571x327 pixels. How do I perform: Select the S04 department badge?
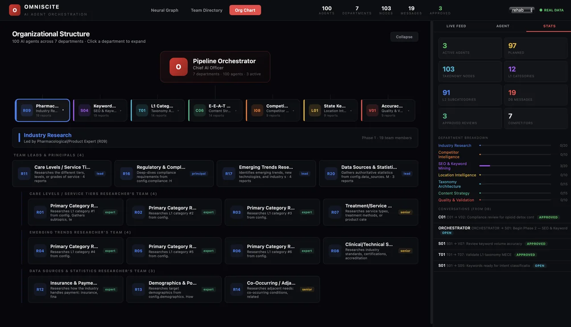84,110
